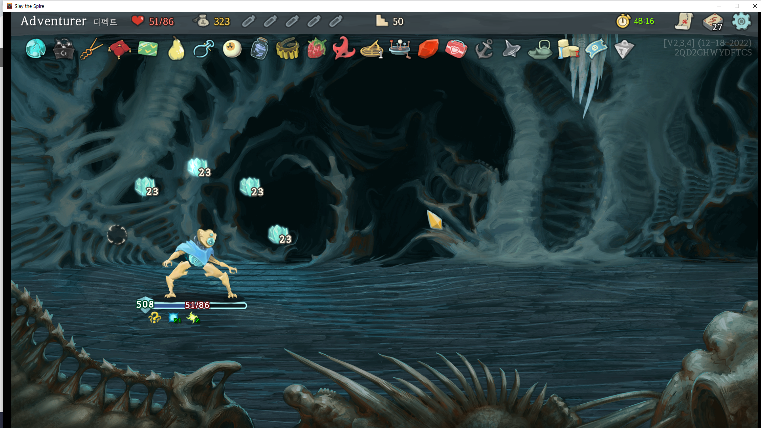Image resolution: width=761 pixels, height=428 pixels.
Task: View the deck with 27 cards
Action: (713, 21)
